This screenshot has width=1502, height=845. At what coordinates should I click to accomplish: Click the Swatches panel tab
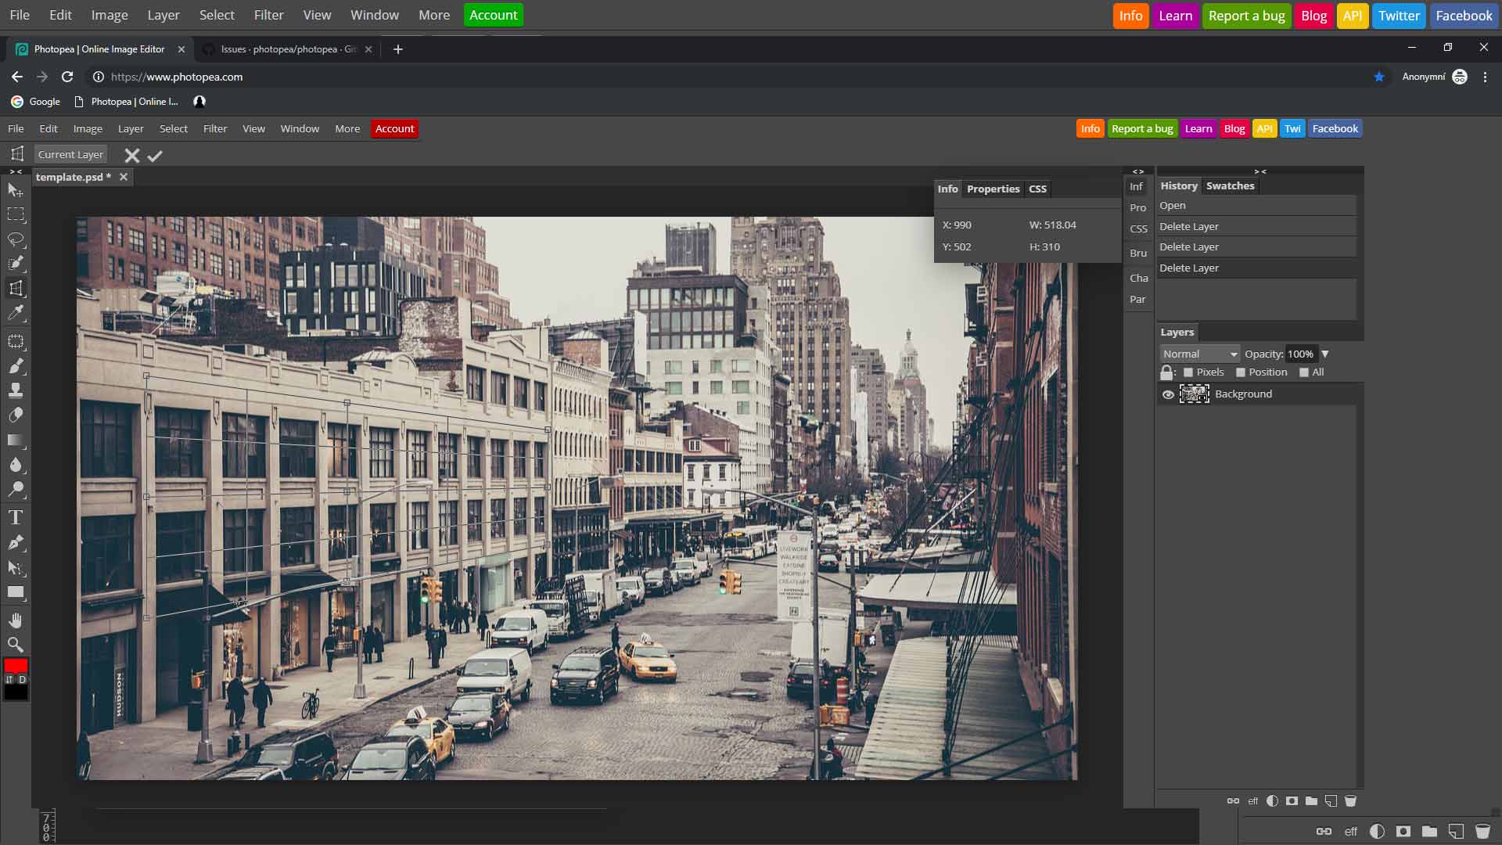coord(1230,185)
